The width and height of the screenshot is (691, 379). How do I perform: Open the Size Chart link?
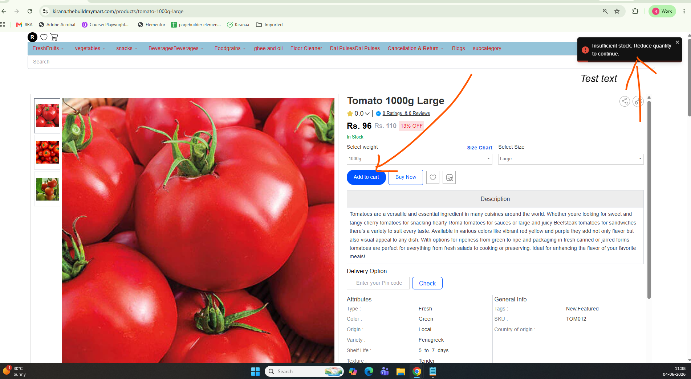tap(480, 148)
